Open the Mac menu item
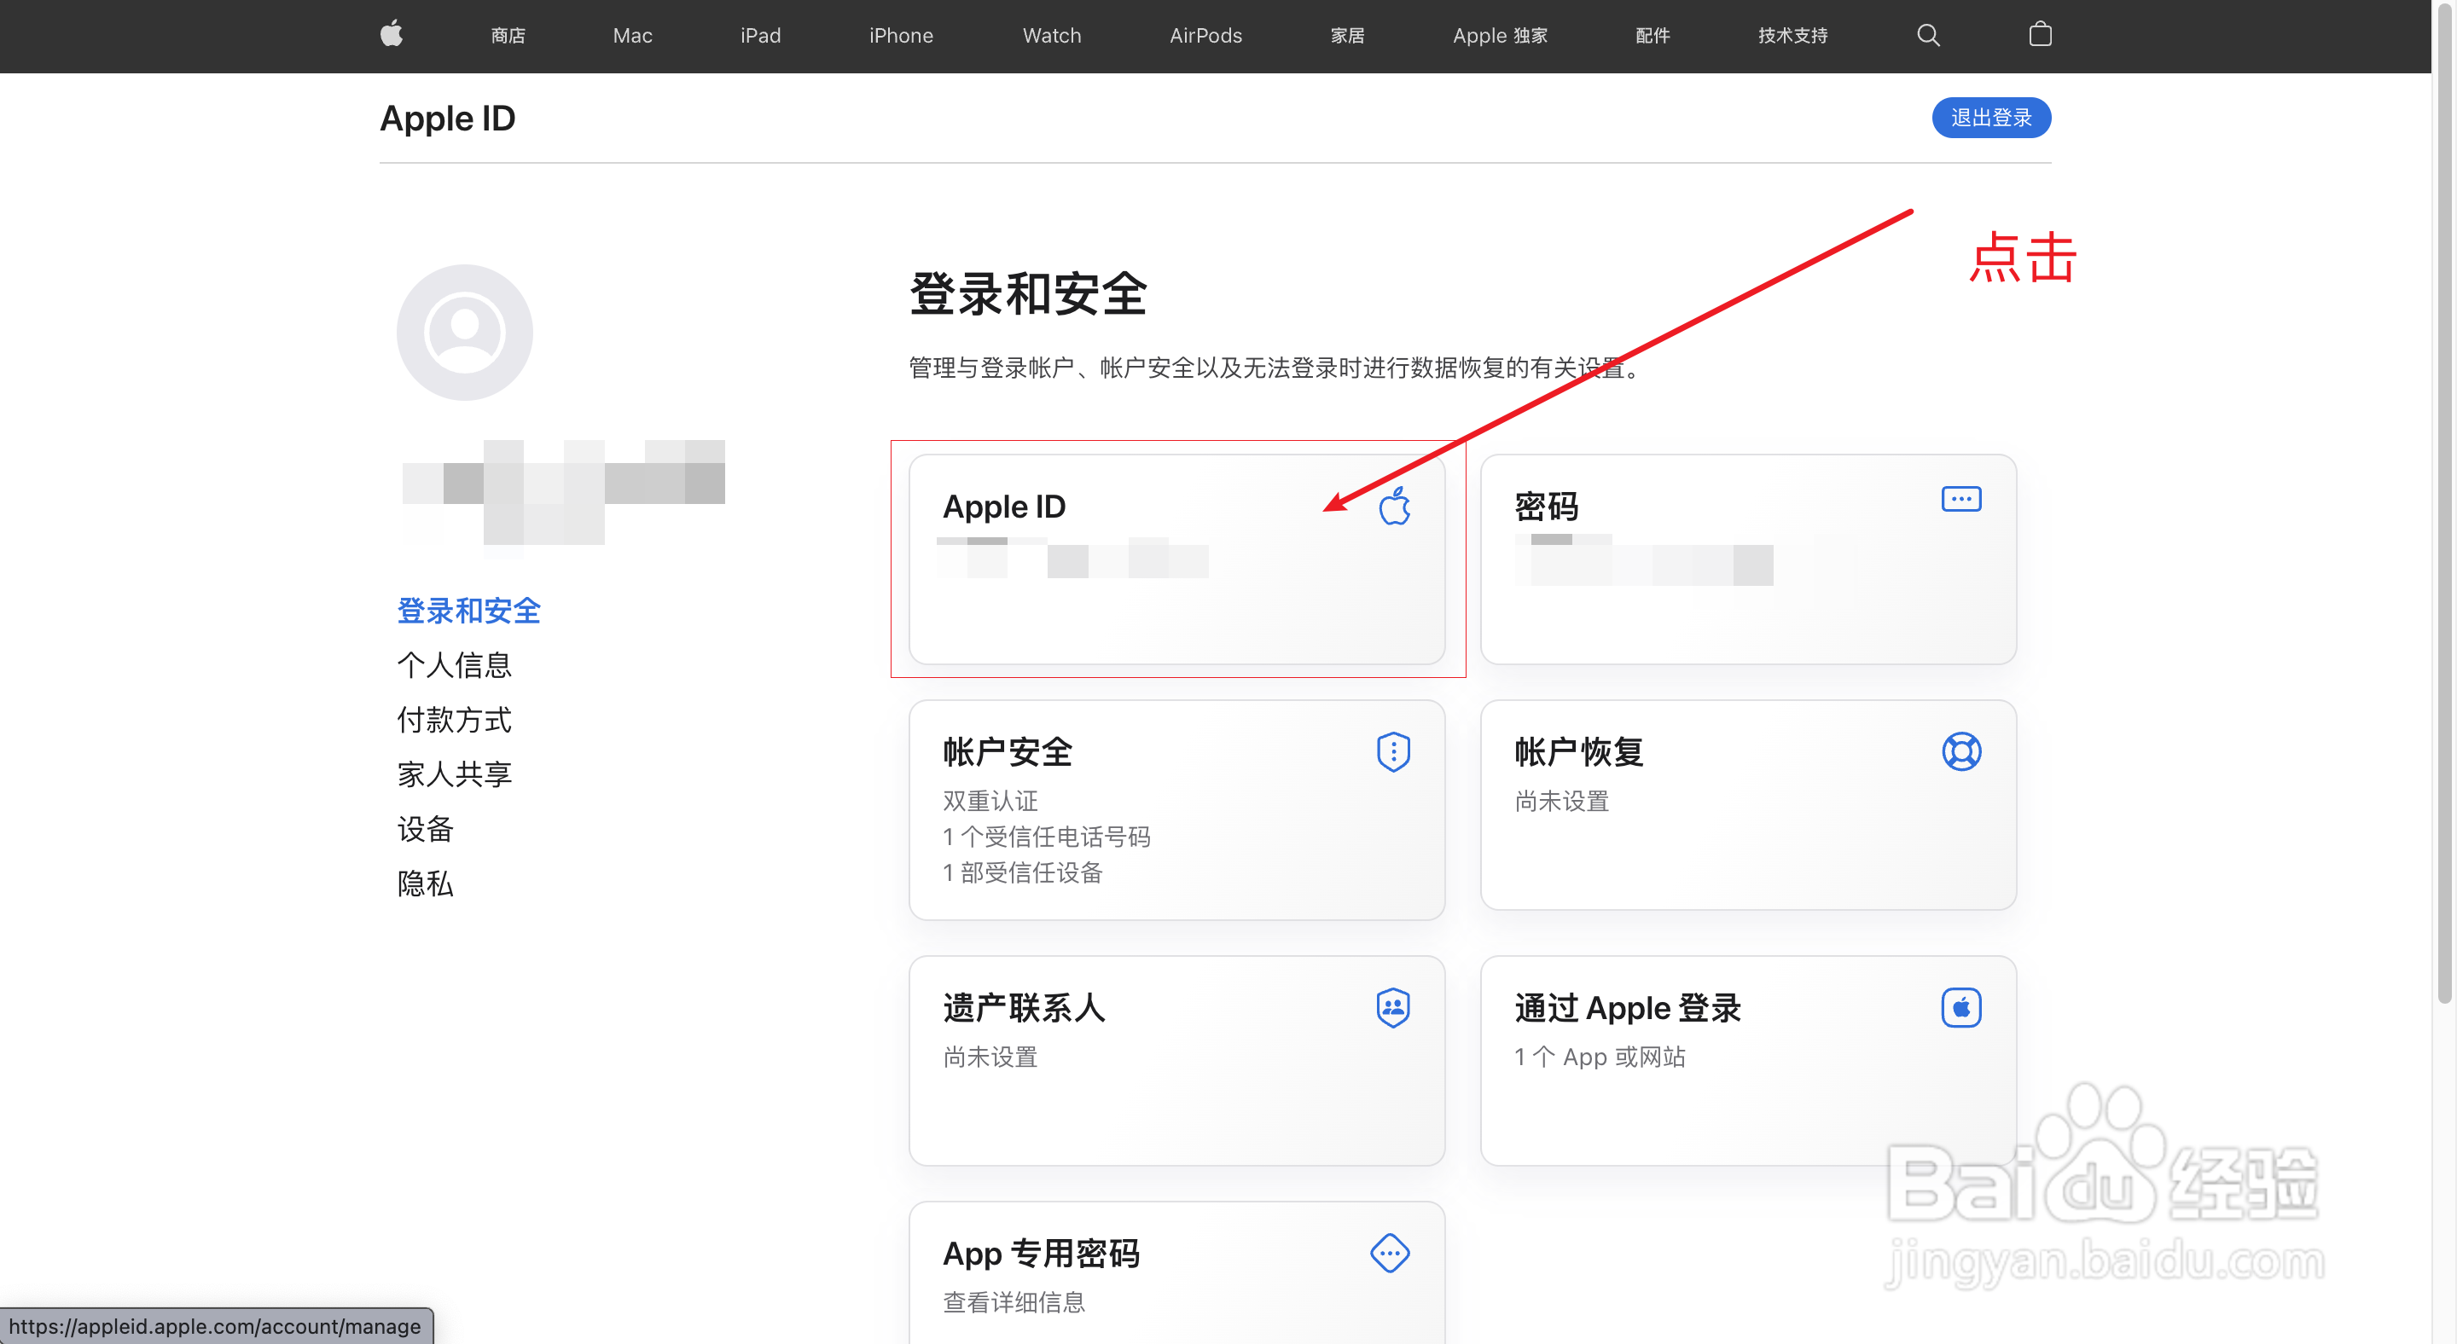The height and width of the screenshot is (1344, 2457). (632, 35)
